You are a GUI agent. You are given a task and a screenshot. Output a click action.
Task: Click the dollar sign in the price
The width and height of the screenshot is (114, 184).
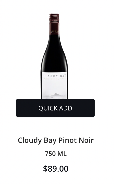tap(45, 169)
